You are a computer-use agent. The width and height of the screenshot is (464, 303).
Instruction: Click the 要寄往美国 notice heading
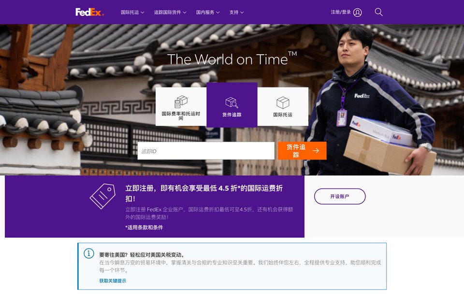coord(142,255)
